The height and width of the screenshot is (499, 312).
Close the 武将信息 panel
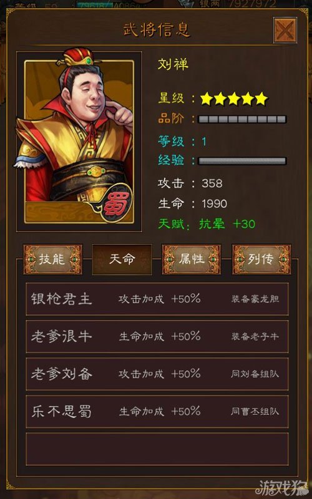tap(285, 30)
